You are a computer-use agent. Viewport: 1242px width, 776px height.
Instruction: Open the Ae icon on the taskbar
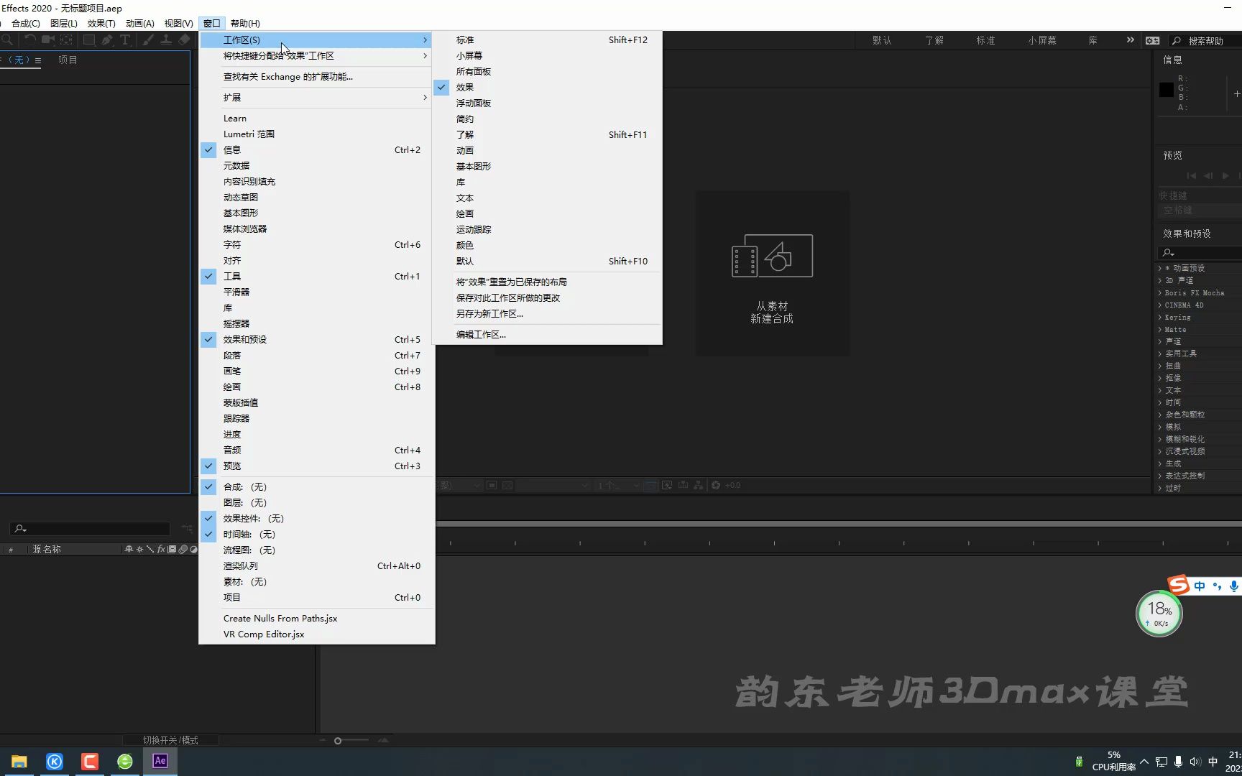160,761
